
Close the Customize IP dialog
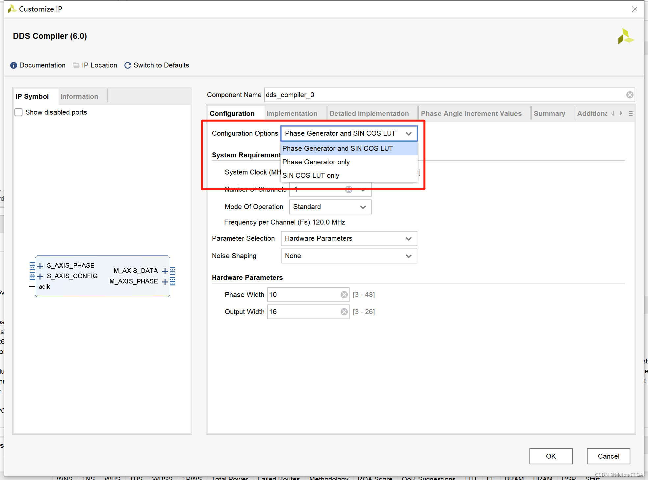635,9
